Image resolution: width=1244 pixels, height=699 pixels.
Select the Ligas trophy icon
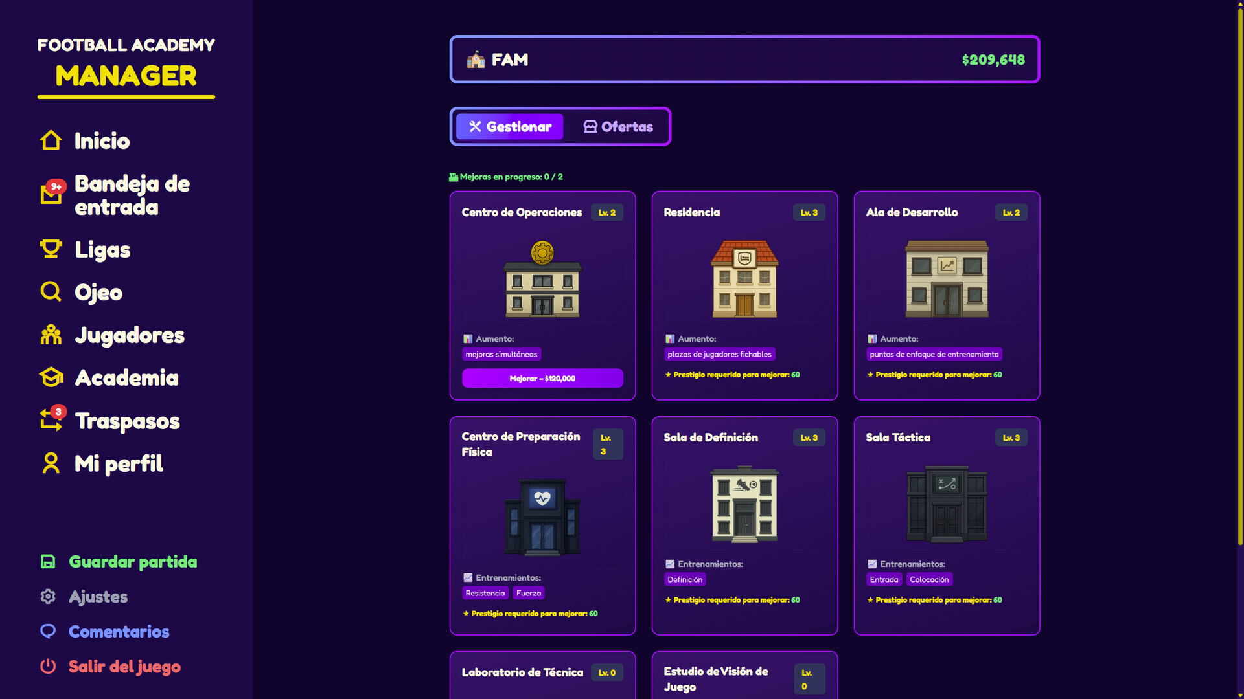coord(51,249)
